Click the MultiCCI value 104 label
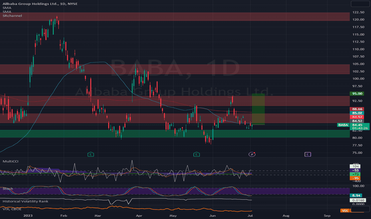Viewport: 371px width, 219px height. (355, 166)
